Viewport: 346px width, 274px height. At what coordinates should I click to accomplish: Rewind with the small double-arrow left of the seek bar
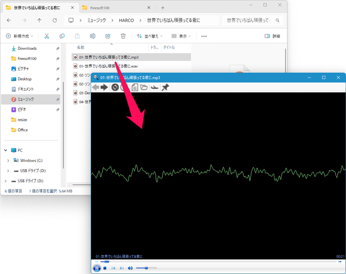97,262
